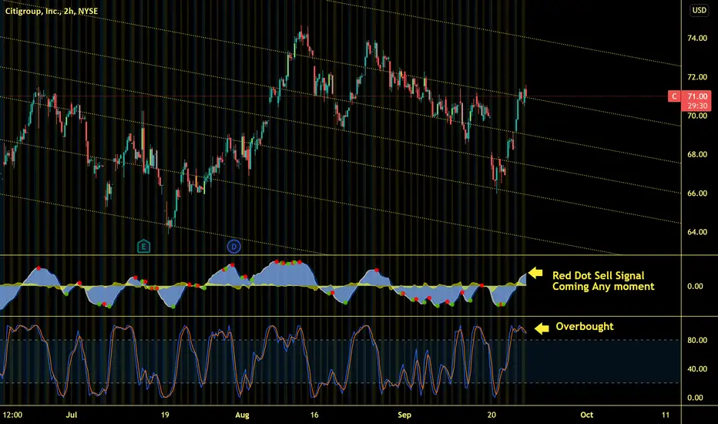718x424 pixels.
Task: Click the 71.00 current price tag
Action: tap(697, 96)
